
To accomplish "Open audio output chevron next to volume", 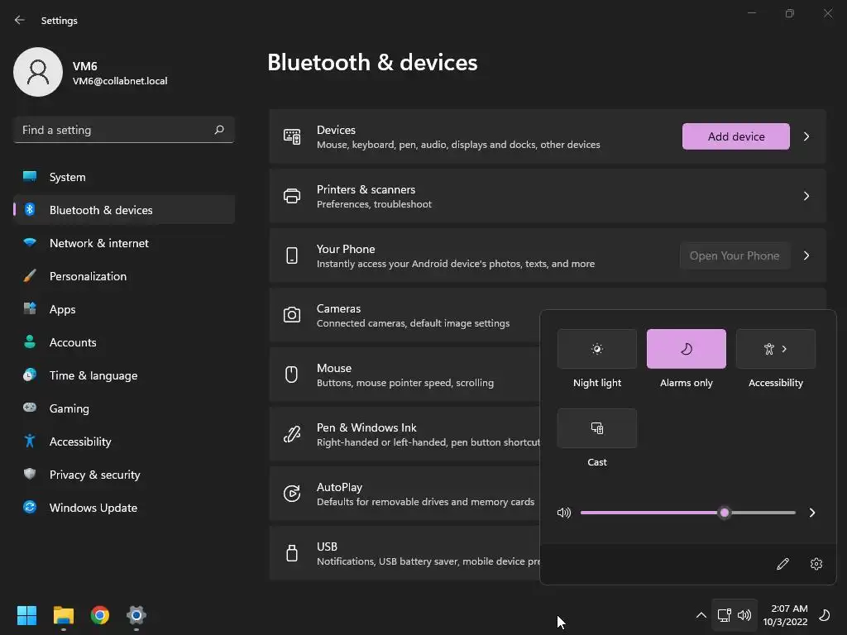I will tap(812, 513).
